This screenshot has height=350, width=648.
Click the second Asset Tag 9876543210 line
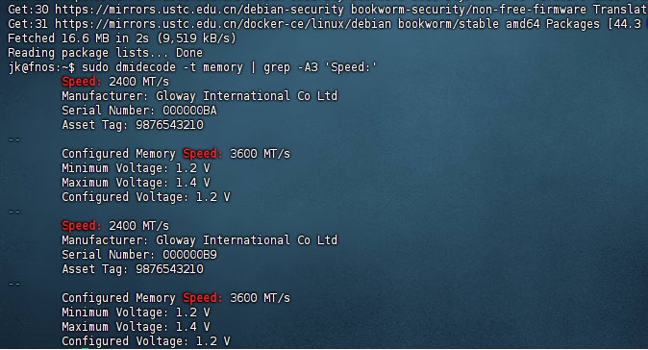133,269
